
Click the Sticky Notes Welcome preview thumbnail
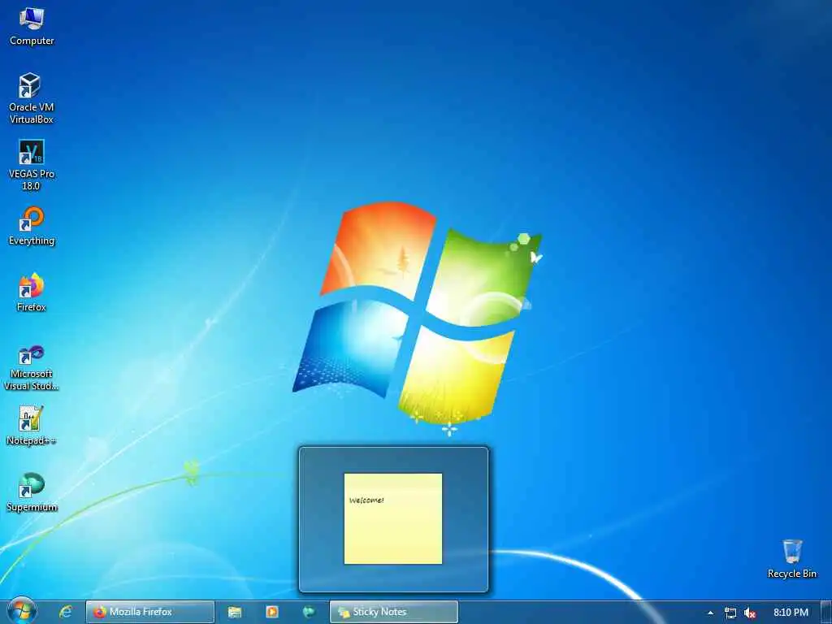click(x=393, y=519)
